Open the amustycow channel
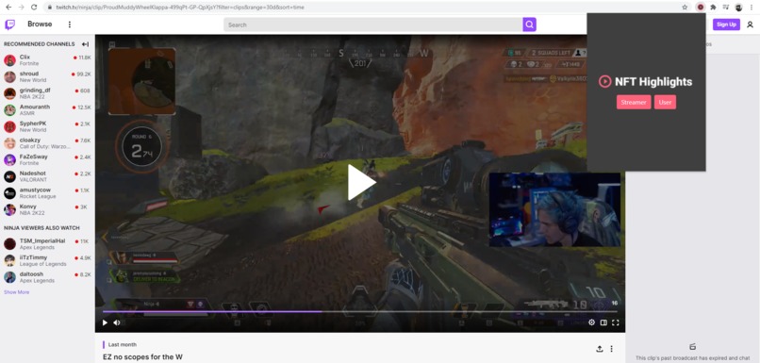 (47, 193)
